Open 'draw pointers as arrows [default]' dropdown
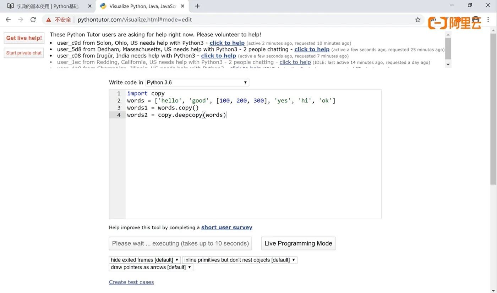Viewport: 497px width, 293px height. pos(151,267)
